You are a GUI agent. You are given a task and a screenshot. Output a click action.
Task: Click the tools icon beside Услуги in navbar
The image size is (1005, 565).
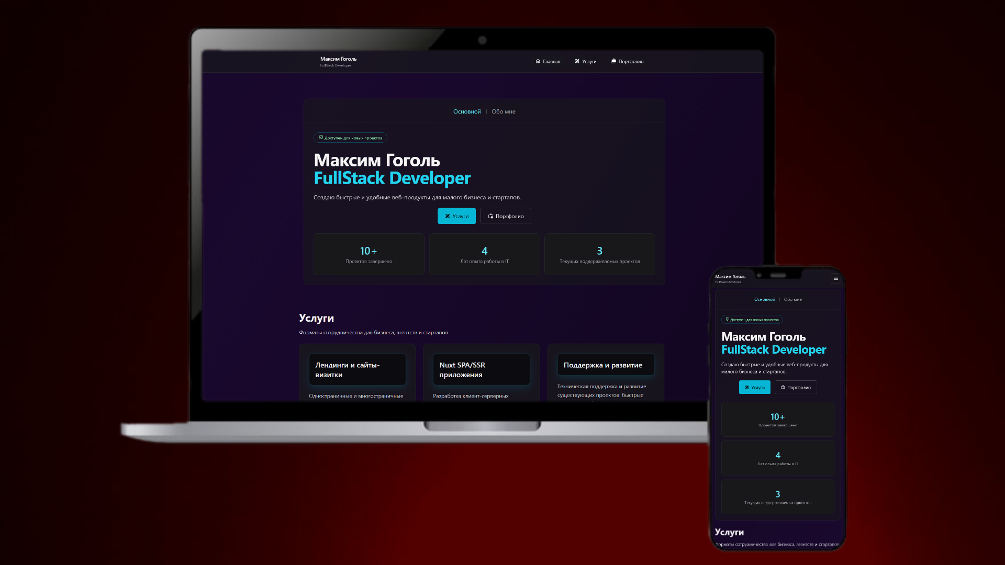click(577, 61)
